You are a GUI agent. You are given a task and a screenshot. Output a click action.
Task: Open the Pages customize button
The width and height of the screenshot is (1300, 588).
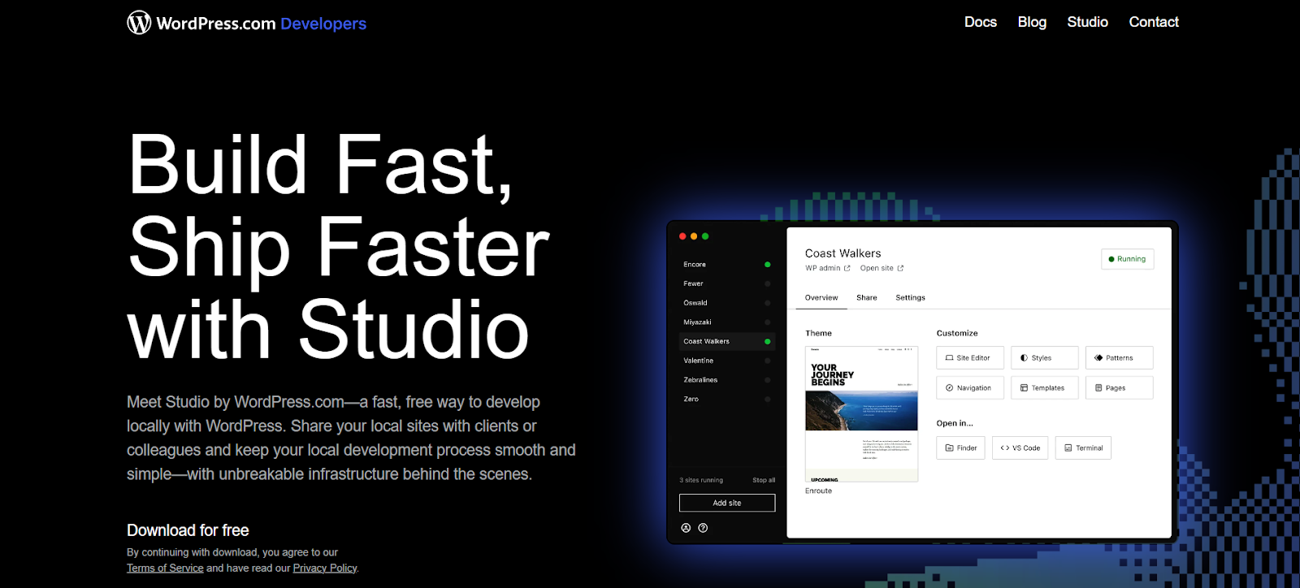pos(1120,388)
